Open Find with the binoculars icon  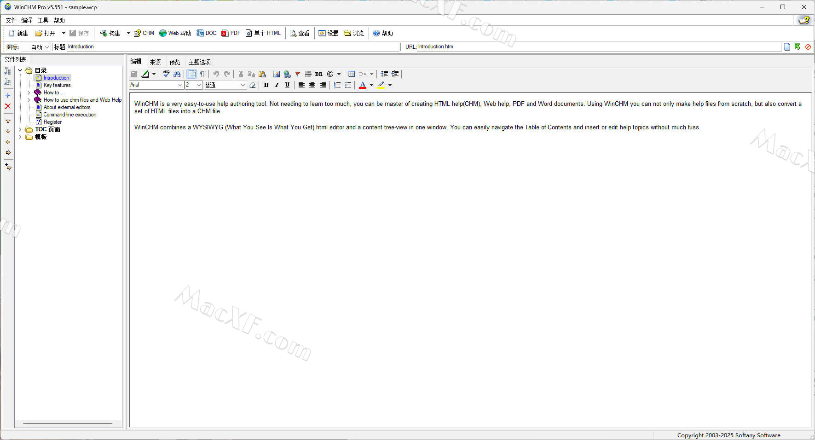(177, 74)
